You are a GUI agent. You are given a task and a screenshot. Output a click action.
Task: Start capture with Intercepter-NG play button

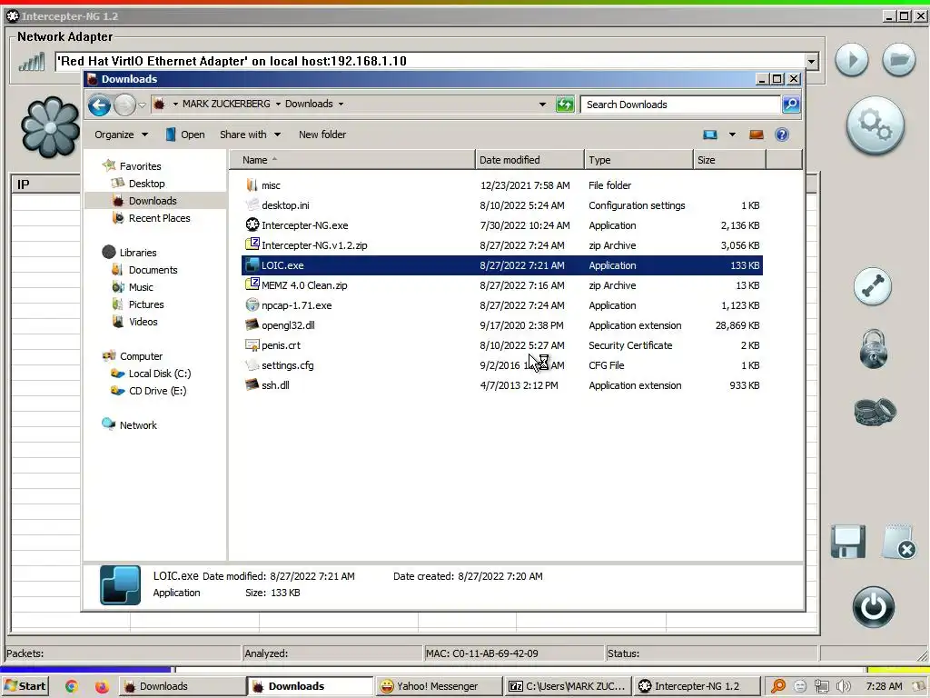pos(852,60)
